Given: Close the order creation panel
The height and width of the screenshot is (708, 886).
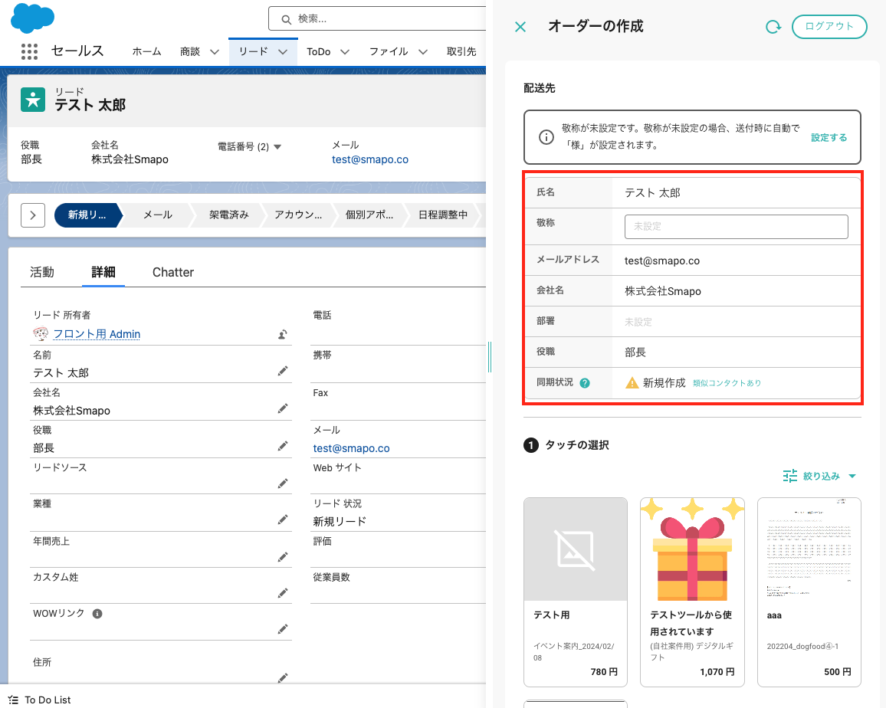Looking at the screenshot, I should pyautogui.click(x=520, y=27).
